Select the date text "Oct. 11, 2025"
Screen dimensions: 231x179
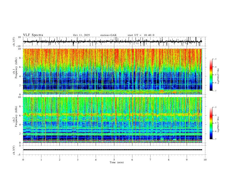(81, 35)
